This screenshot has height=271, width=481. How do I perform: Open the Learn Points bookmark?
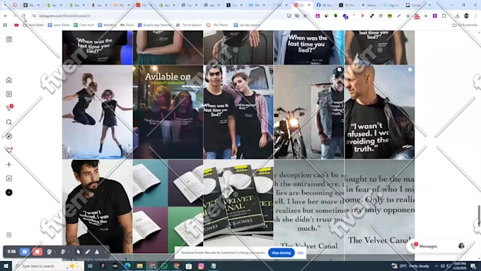(59, 25)
